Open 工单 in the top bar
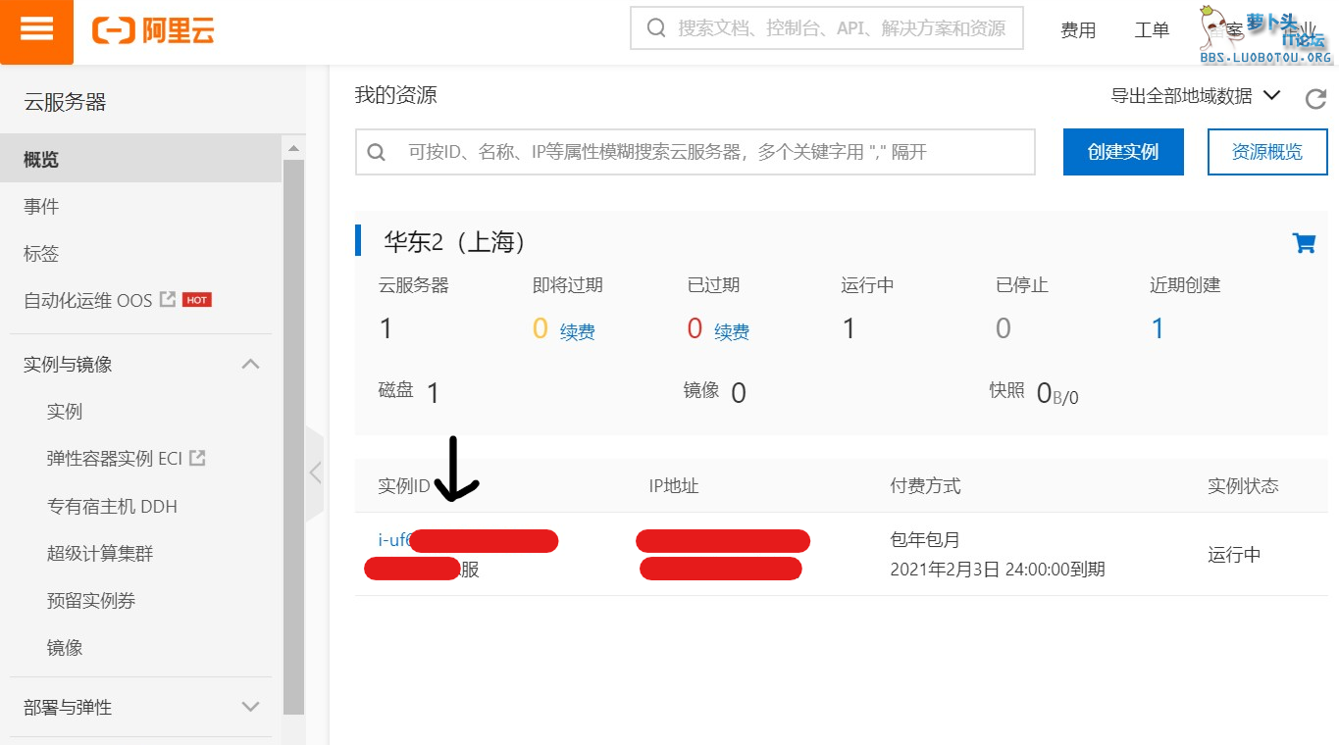The height and width of the screenshot is (745, 1339). 1152,30
